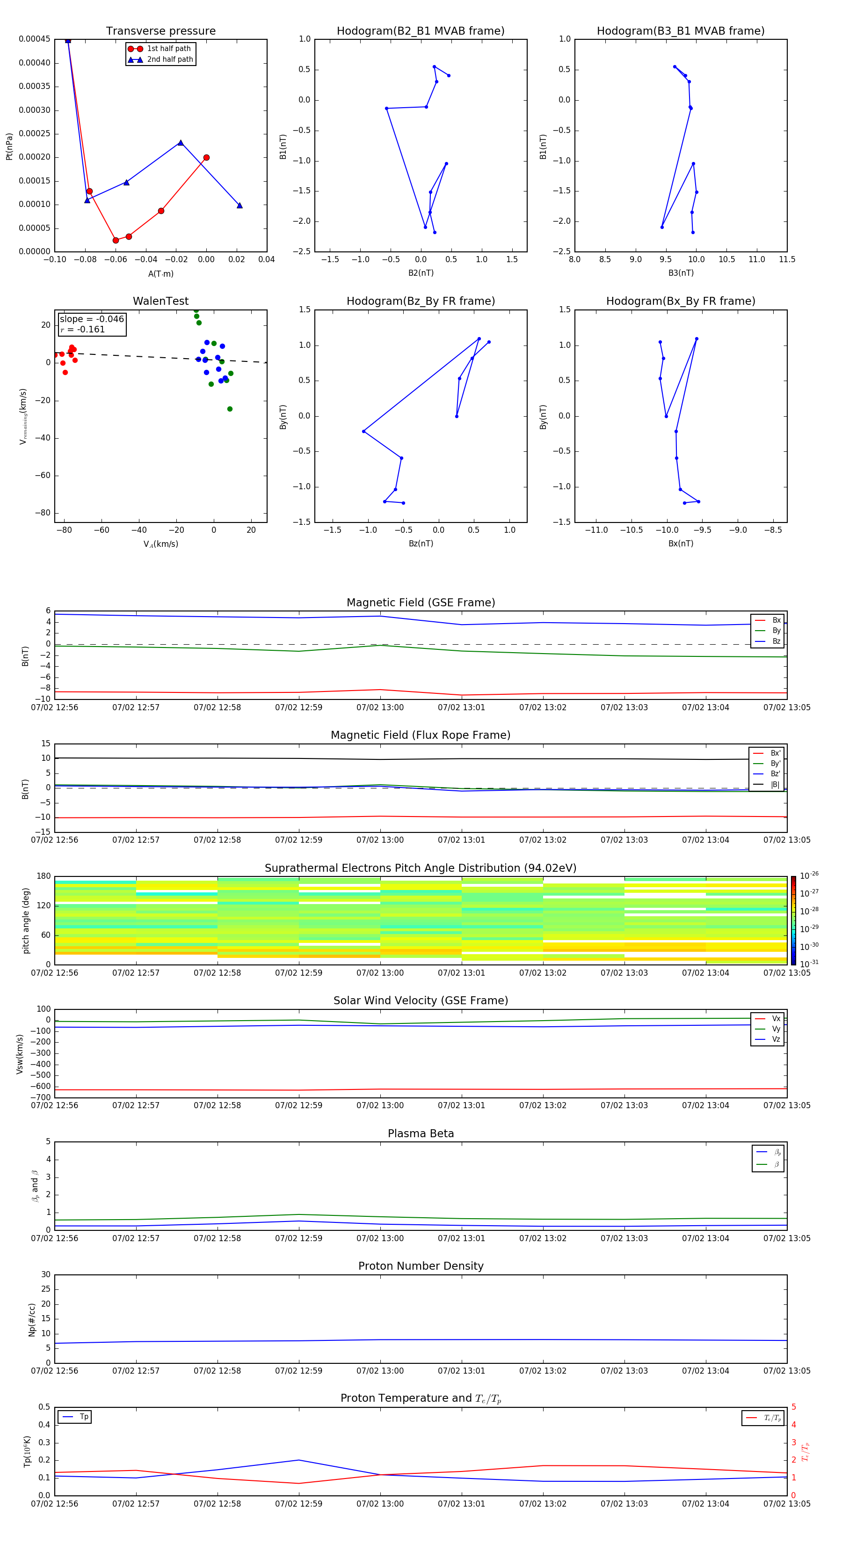The width and height of the screenshot is (842, 1545).
Task: Click the '10^-26' color bar tick label
Action: tap(809, 875)
